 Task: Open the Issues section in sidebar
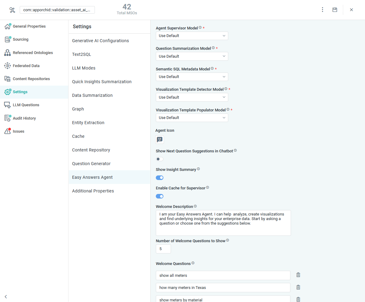point(18,131)
